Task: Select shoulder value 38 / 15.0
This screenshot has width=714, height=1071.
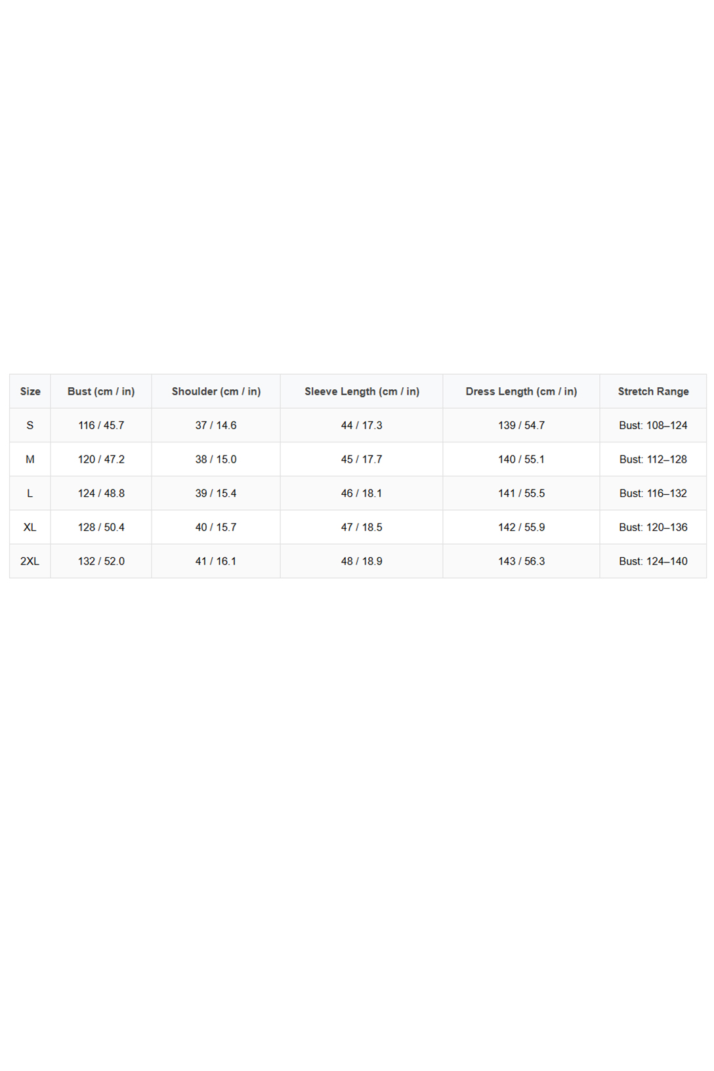Action: pos(216,459)
